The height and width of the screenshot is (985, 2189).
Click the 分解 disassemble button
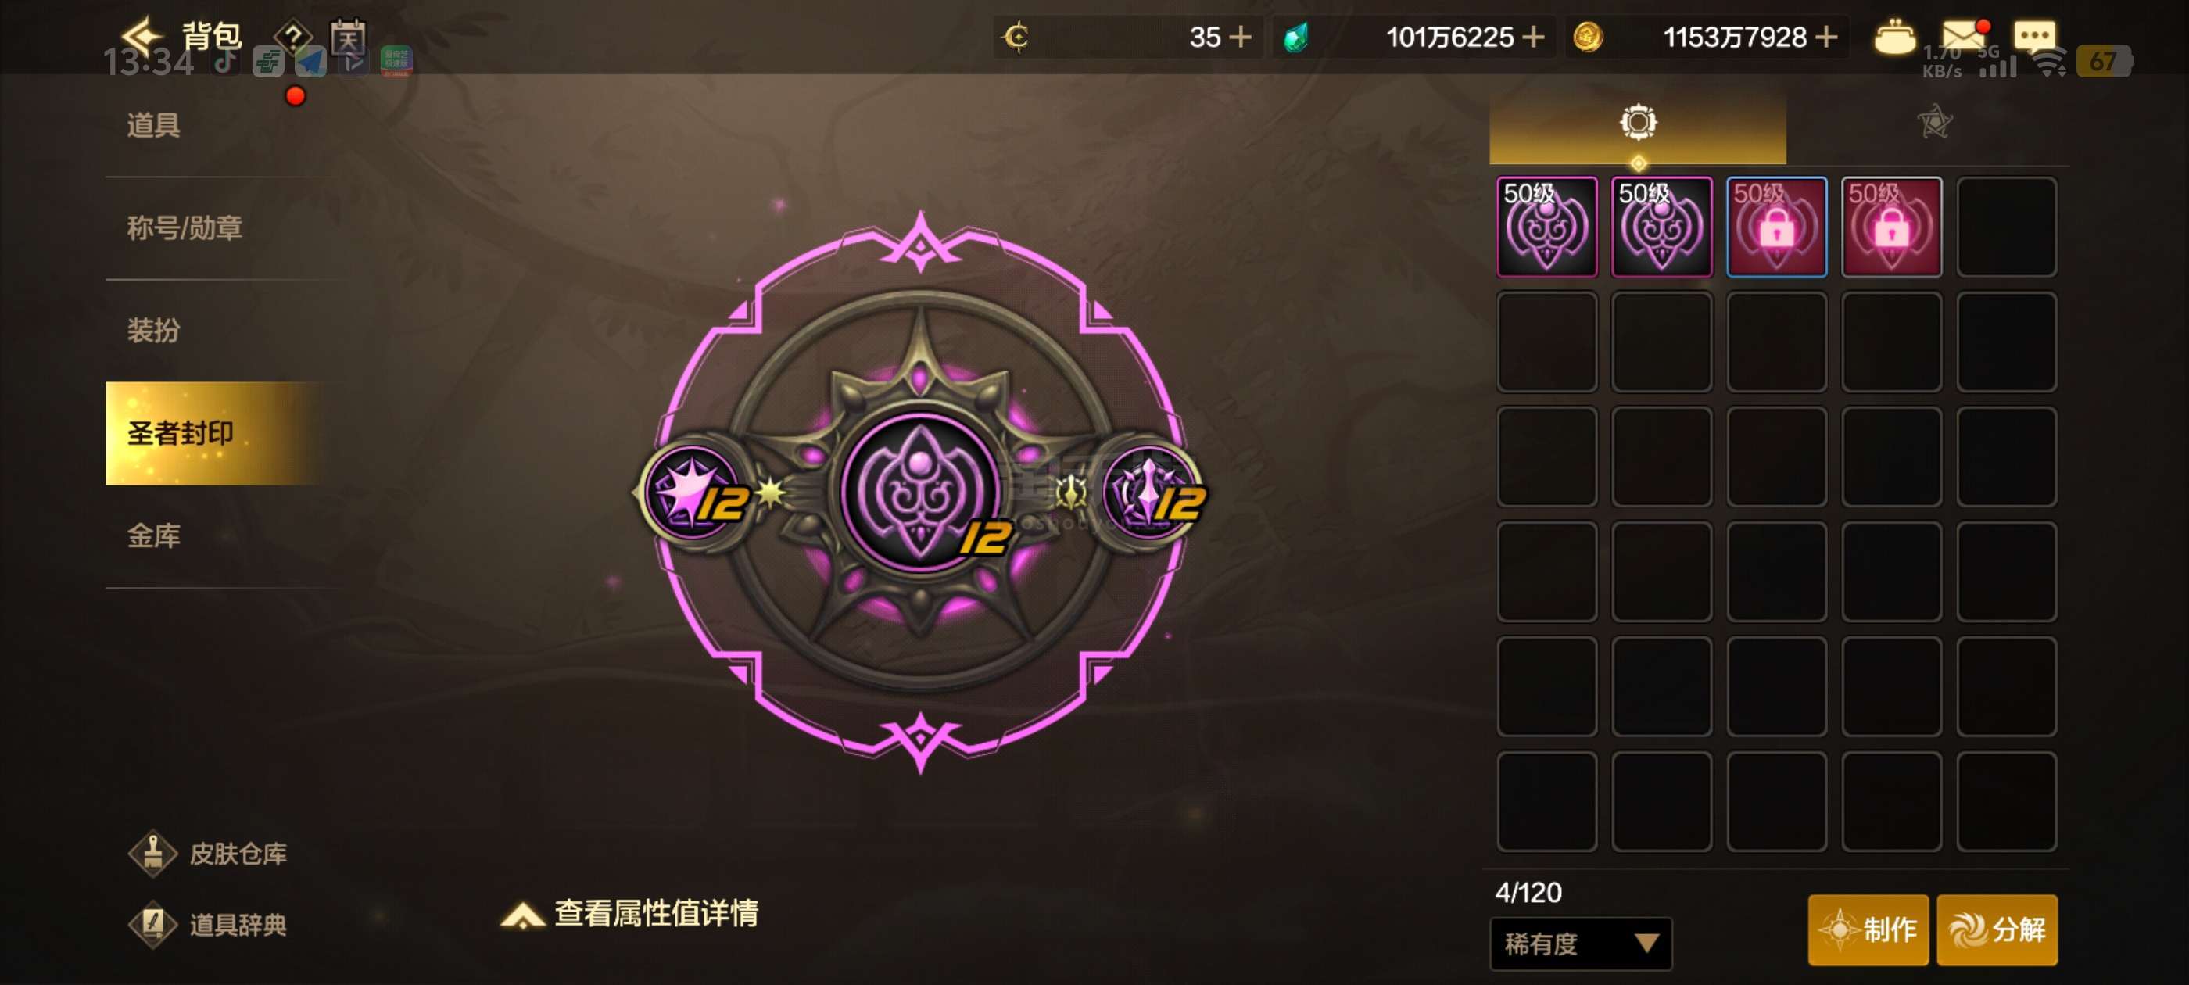1997,929
